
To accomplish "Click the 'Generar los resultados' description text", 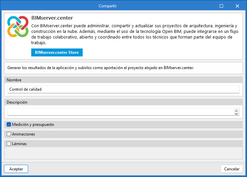I will [x=100, y=67].
